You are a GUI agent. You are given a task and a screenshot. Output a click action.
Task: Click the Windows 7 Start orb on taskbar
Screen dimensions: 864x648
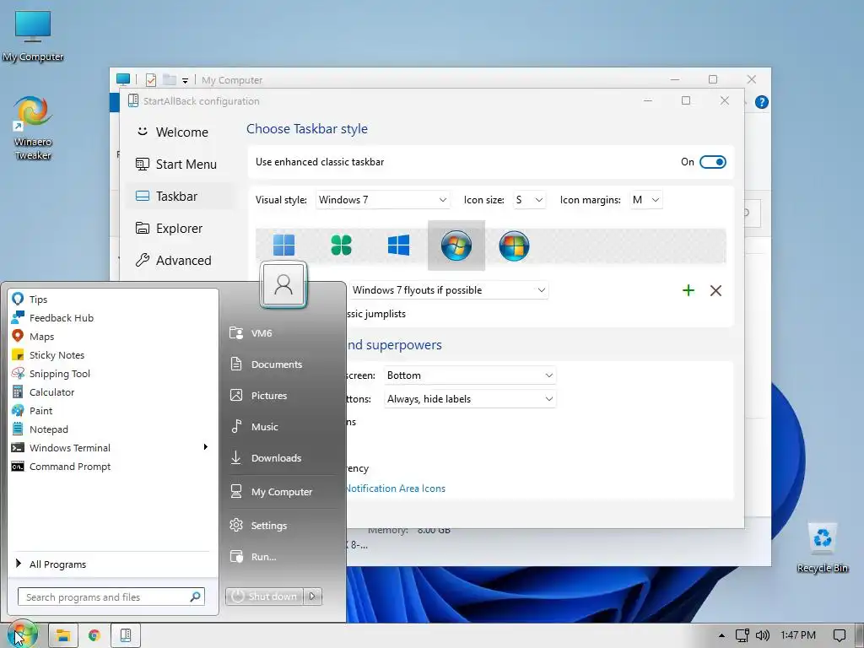(22, 634)
